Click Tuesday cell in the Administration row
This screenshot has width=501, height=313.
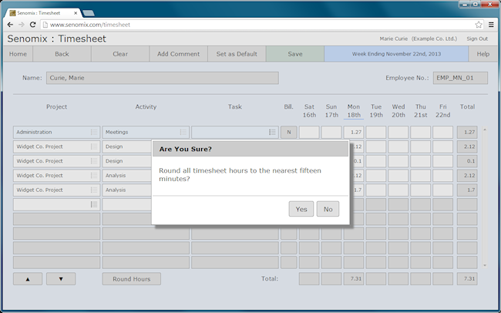click(376, 132)
